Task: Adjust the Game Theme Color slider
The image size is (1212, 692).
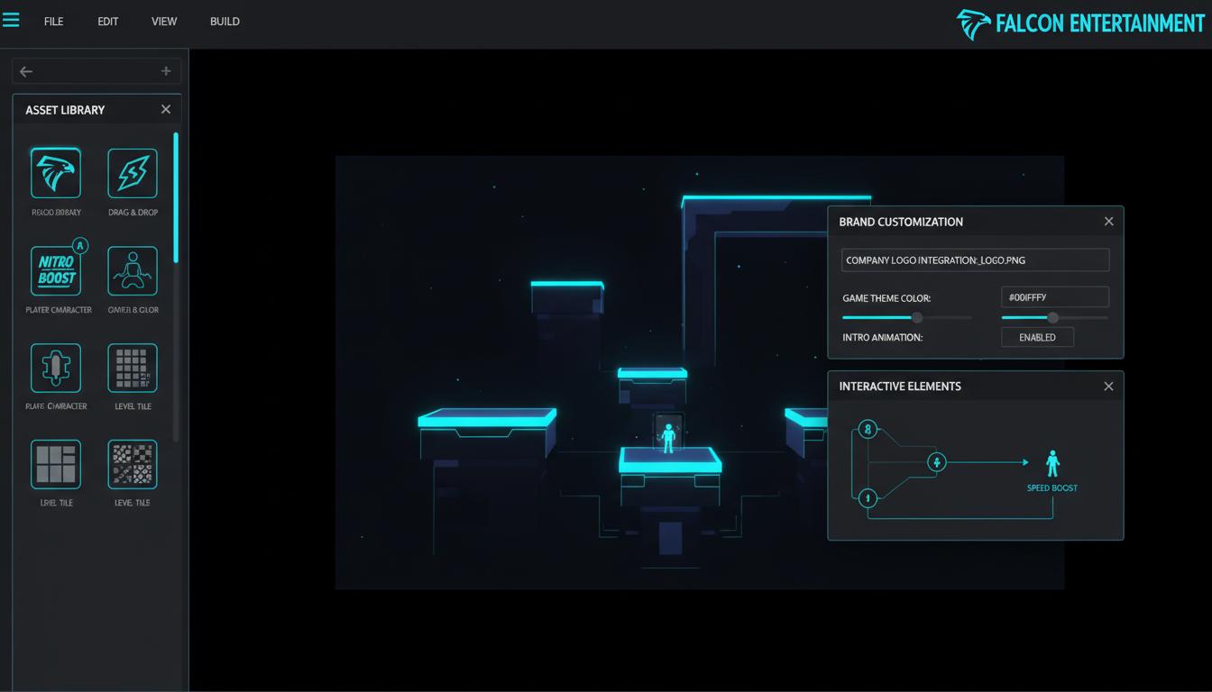Action: (x=917, y=317)
